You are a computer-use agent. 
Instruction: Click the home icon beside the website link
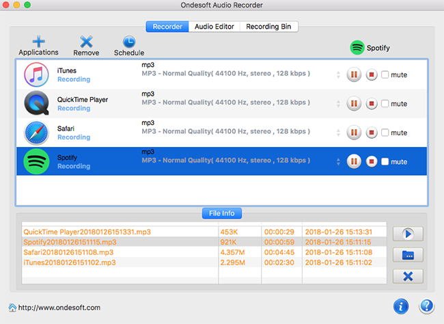coord(12,308)
